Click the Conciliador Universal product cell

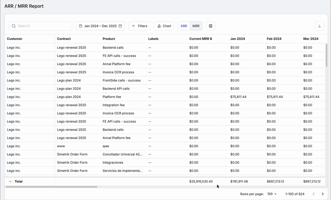pos(122,154)
